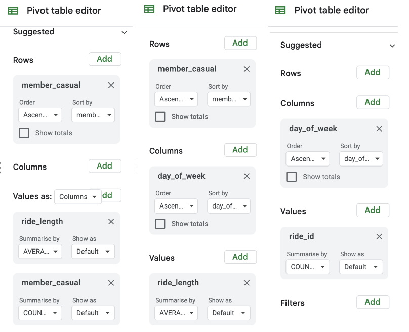Viewport: 409px width, 332px height.
Task: Remove the member_casual COUNTA value field
Action: pyautogui.click(x=111, y=282)
